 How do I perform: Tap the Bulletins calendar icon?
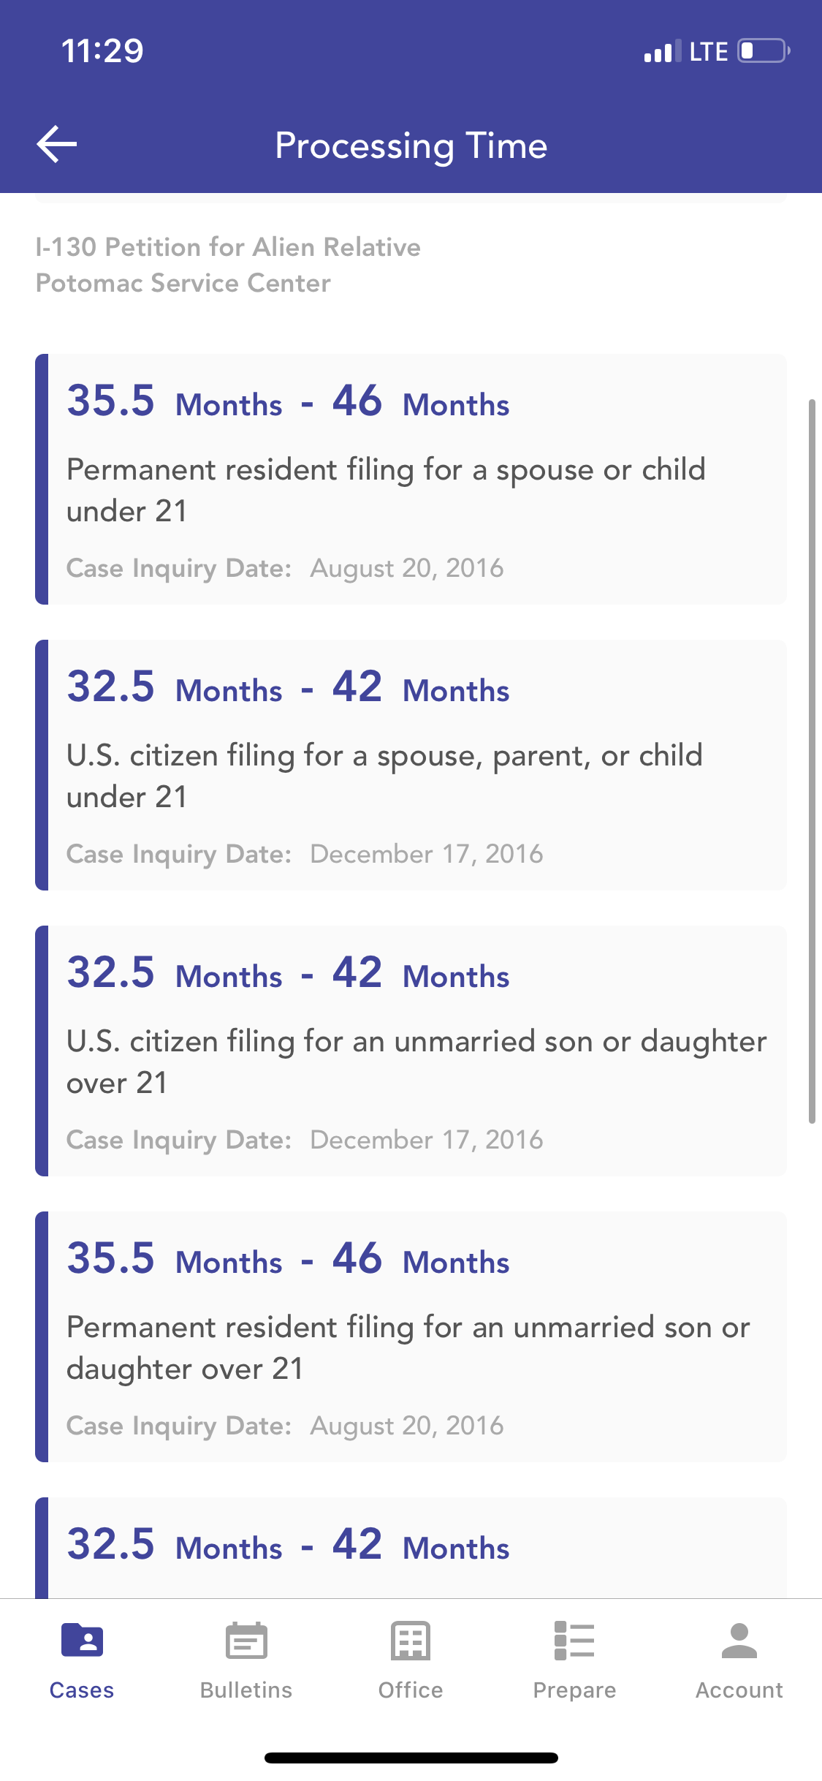pos(246,1640)
